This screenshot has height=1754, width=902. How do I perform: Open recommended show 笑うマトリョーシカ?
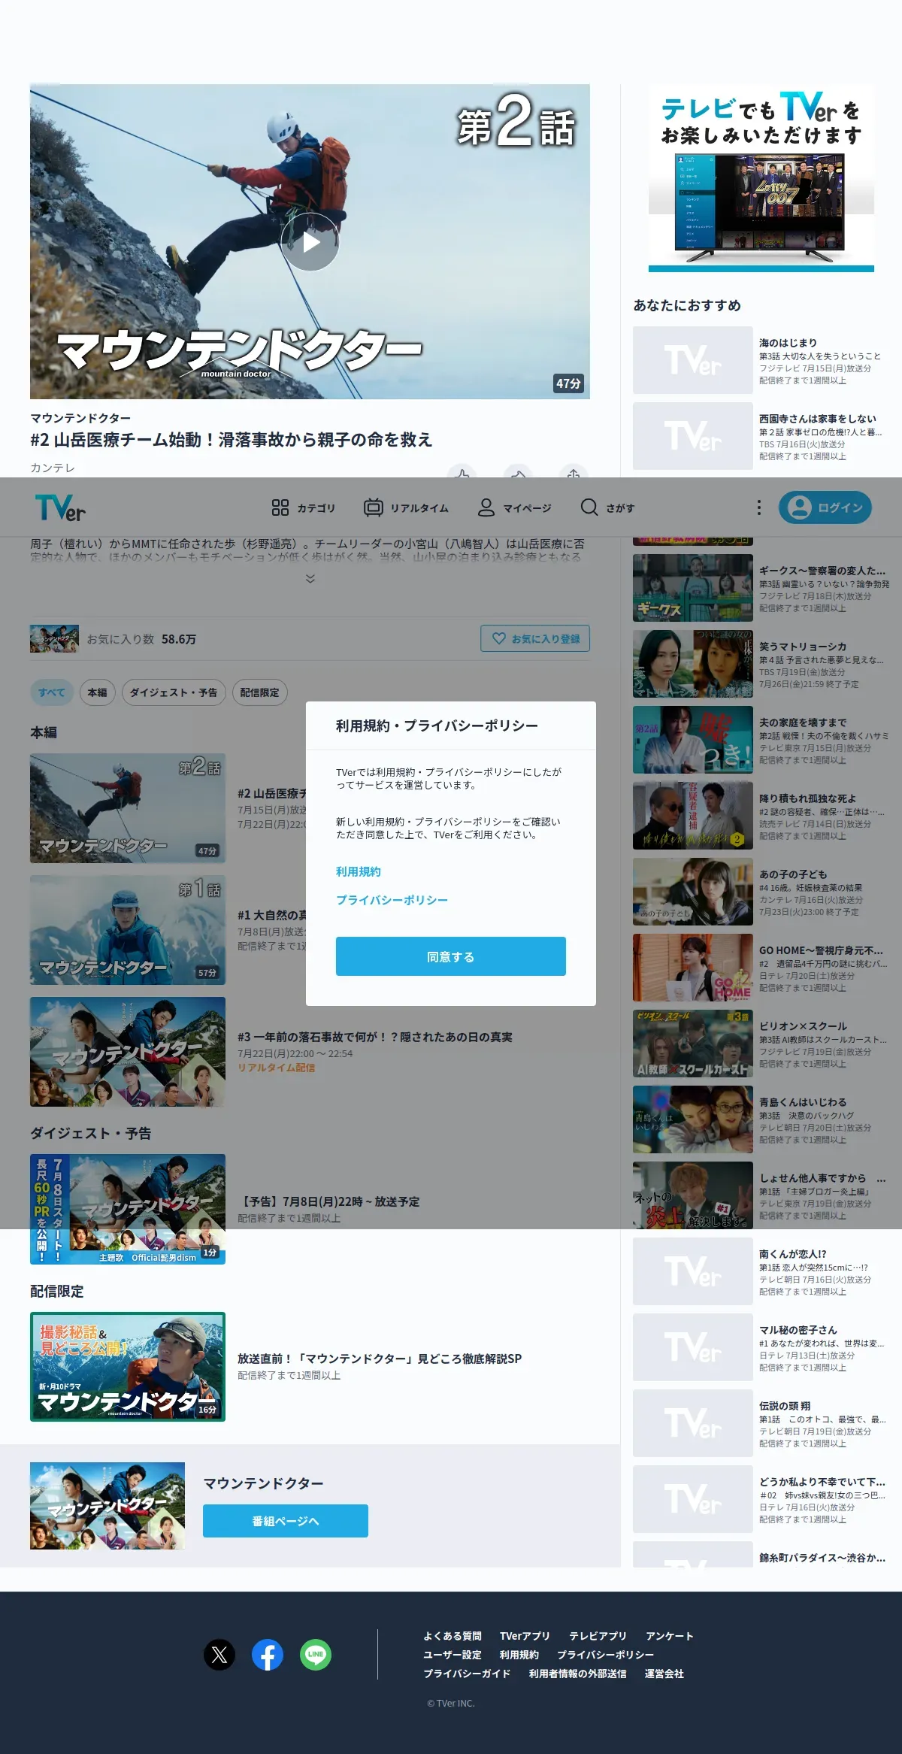(x=761, y=664)
